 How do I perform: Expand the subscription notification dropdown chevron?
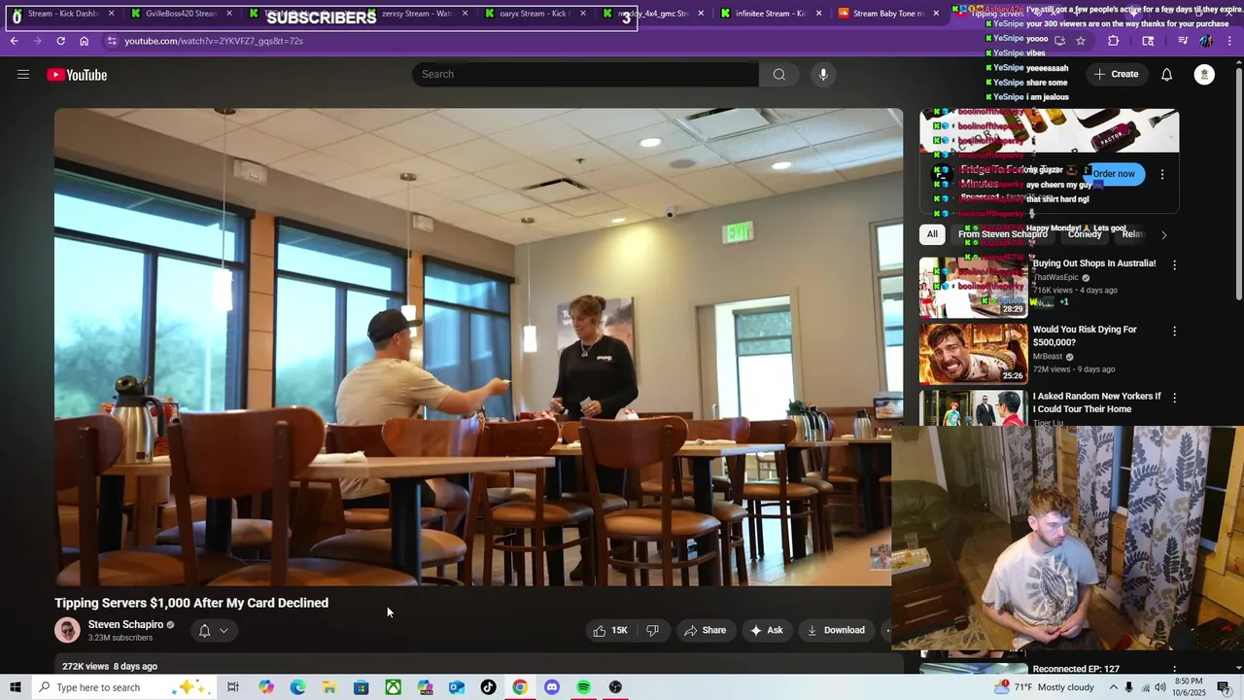tap(224, 631)
